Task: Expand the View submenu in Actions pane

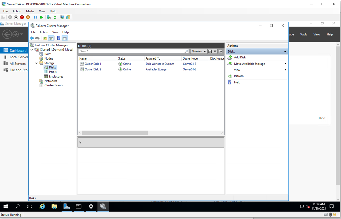Action: coord(285,70)
